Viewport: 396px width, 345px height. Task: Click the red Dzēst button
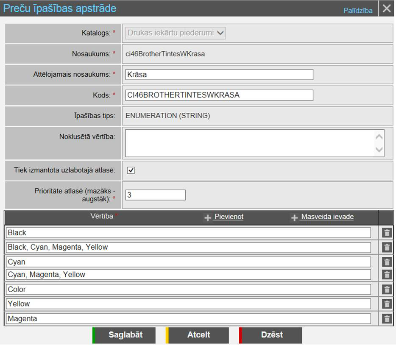pyautogui.click(x=271, y=335)
